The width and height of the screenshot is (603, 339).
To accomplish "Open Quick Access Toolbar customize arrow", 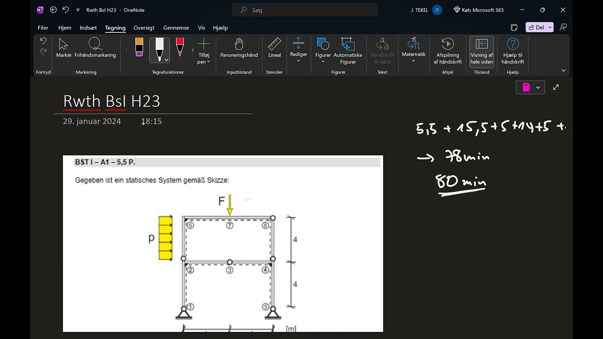I will coord(78,10).
